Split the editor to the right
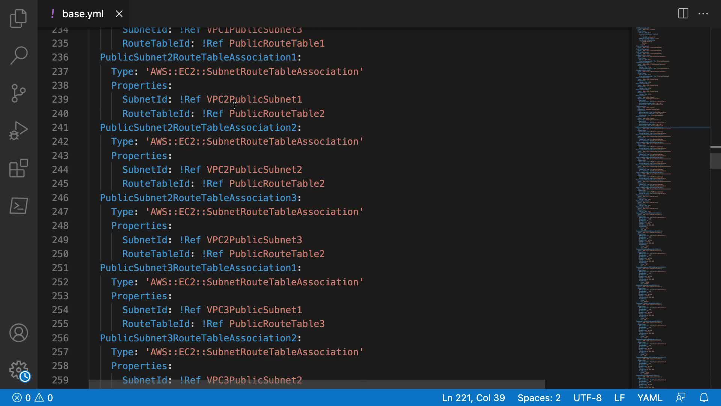 click(x=683, y=14)
